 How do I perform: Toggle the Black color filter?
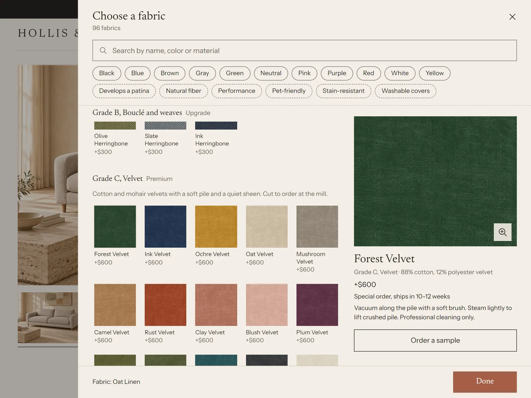(107, 73)
